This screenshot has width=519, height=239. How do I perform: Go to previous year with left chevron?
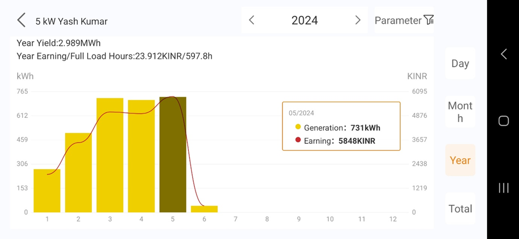click(x=252, y=20)
